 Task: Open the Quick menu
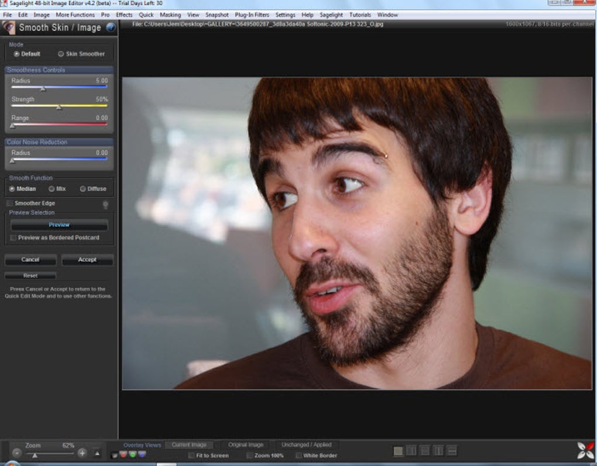[146, 15]
